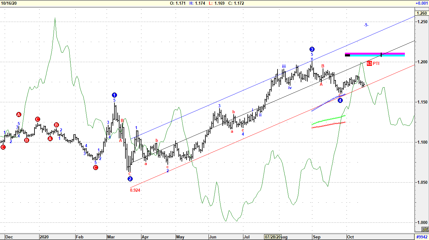
Task: Click the Oct label on the time axis
Action: (350, 237)
